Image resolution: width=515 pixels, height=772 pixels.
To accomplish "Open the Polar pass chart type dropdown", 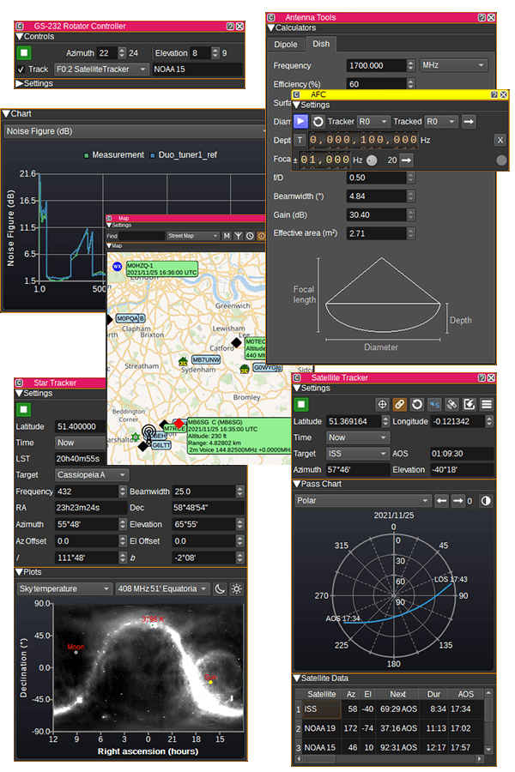I will 363,501.
